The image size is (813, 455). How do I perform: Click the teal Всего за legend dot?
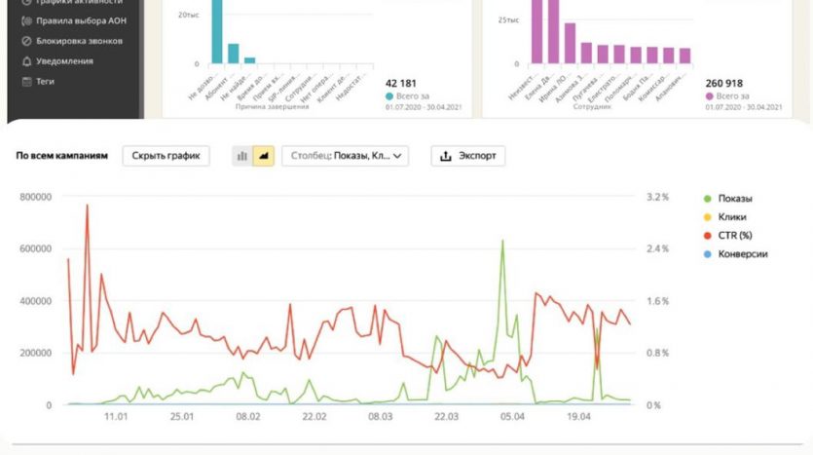[389, 96]
